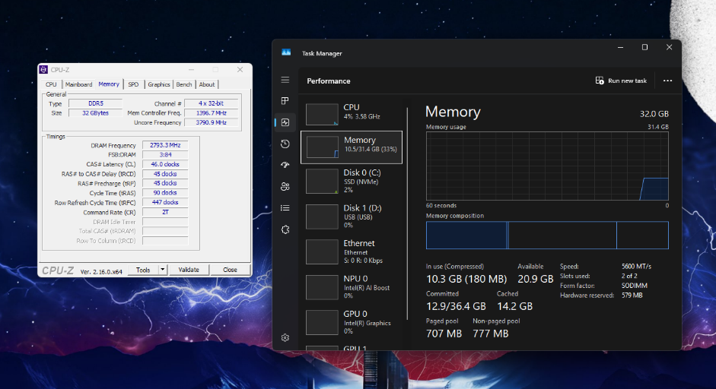The height and width of the screenshot is (389, 716).
Task: Open Task Manager hamburger navigation menu
Action: pyautogui.click(x=285, y=80)
